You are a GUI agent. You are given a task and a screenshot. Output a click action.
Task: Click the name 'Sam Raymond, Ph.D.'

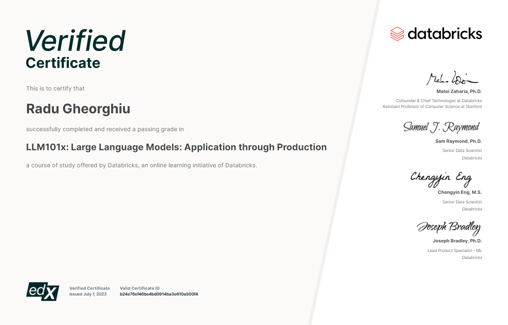(x=459, y=141)
